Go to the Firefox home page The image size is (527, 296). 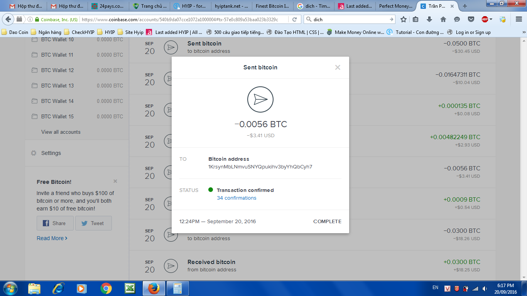(x=443, y=19)
